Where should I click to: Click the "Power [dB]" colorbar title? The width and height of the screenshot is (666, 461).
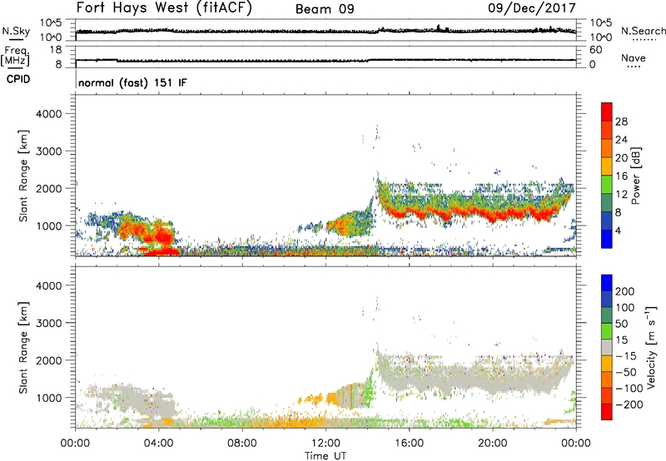(x=636, y=176)
